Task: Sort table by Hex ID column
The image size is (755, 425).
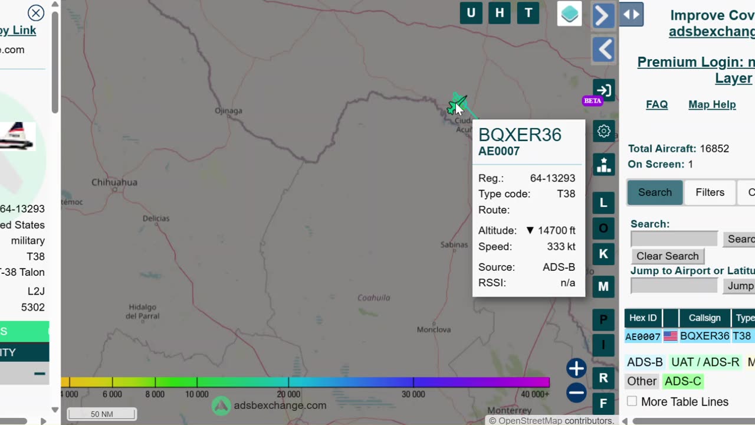Action: pyautogui.click(x=643, y=318)
